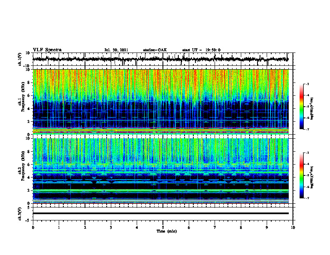Click the ch.1 spectrogram color scale bar
This screenshot has height=255, width=330.
(x=301, y=107)
